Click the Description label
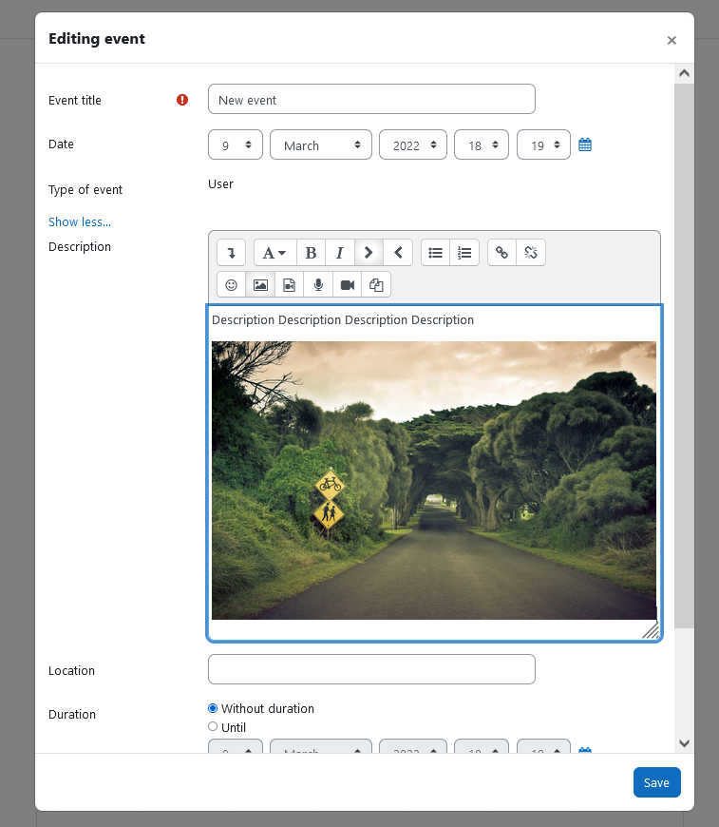719x827 pixels. pyautogui.click(x=80, y=247)
